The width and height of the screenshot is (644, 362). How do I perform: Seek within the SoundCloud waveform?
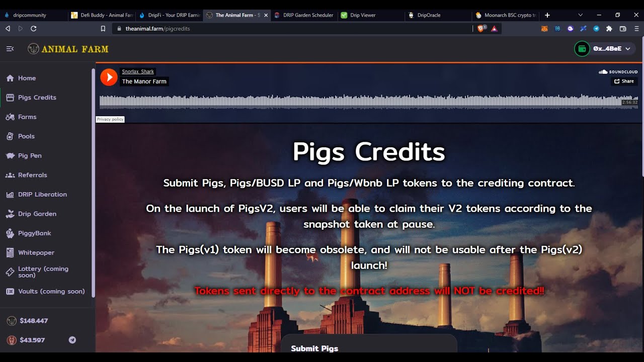(x=369, y=101)
